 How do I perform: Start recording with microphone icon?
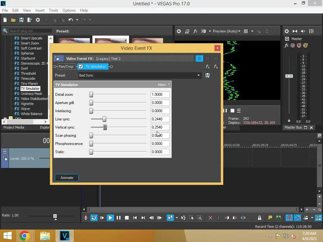click(86, 218)
